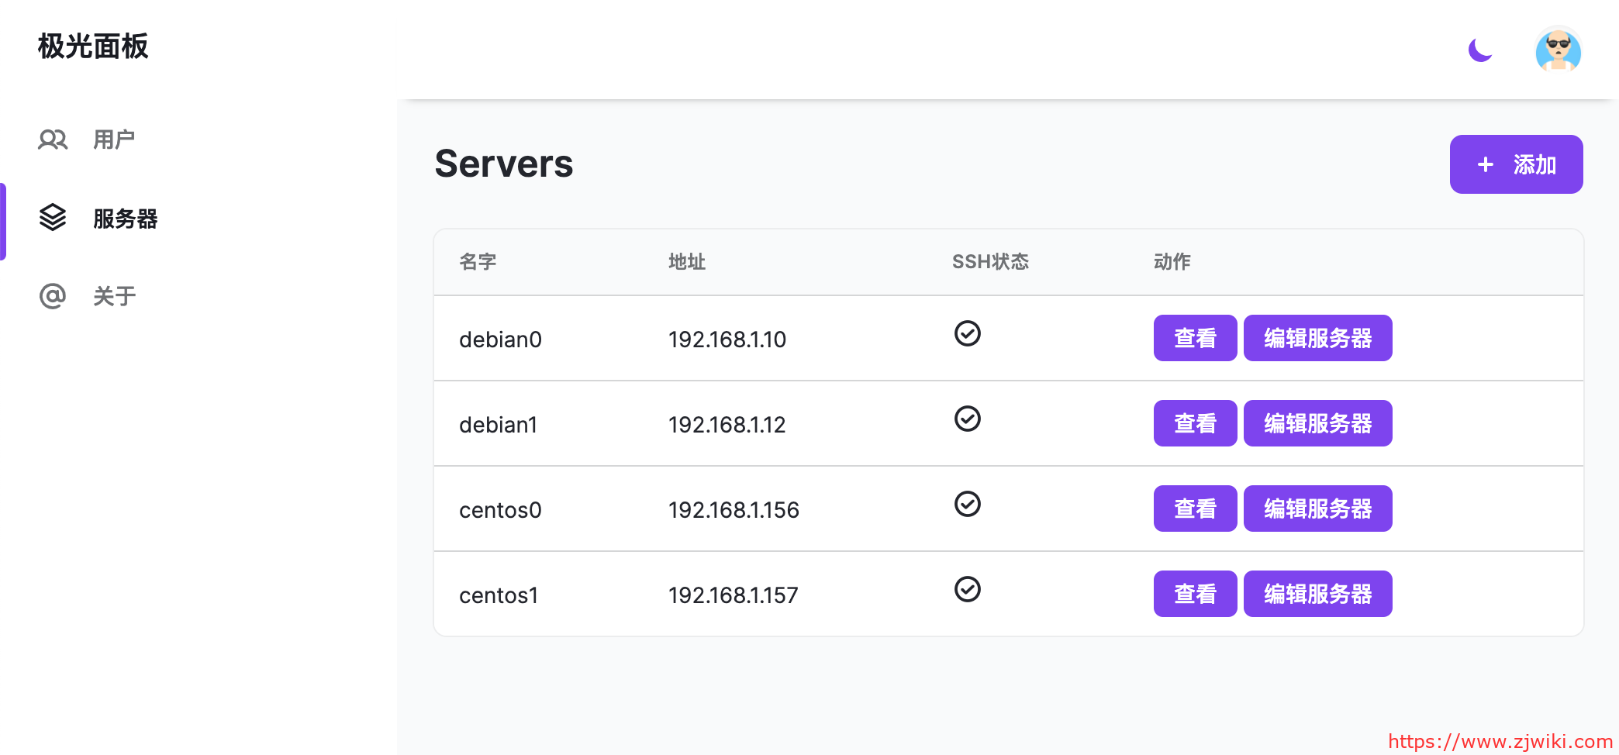Toggle dark mode with the moon icon

click(x=1480, y=50)
